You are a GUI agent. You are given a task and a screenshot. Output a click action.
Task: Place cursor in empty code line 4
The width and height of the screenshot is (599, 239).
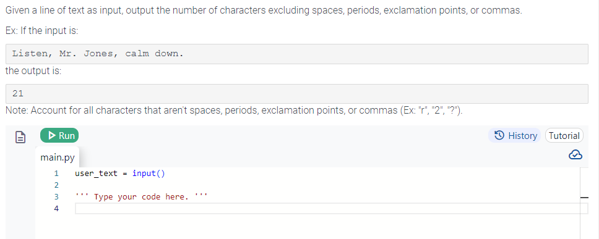click(331, 209)
